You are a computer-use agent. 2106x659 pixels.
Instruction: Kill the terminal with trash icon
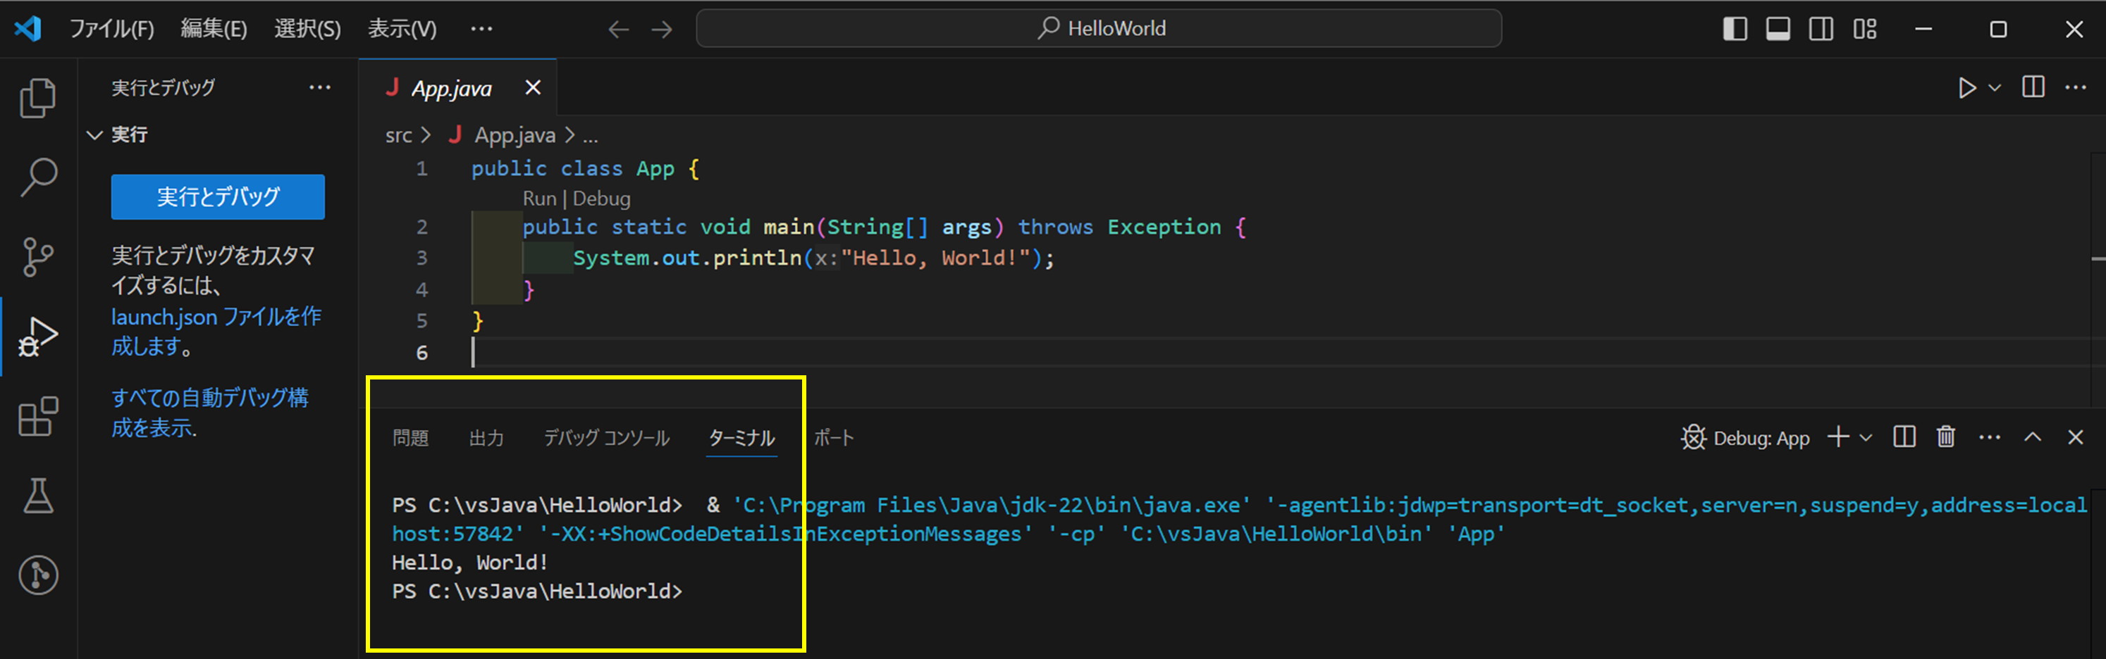tap(1946, 437)
